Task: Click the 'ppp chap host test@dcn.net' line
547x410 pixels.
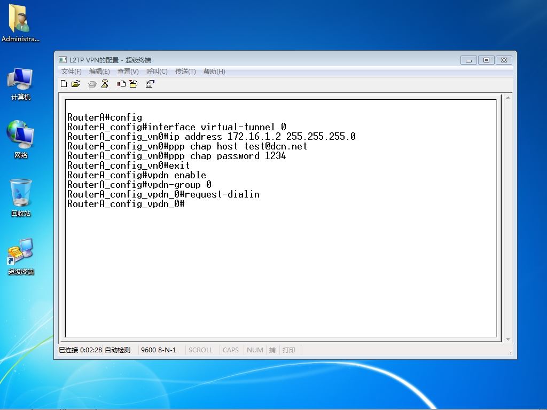Action: (x=187, y=146)
